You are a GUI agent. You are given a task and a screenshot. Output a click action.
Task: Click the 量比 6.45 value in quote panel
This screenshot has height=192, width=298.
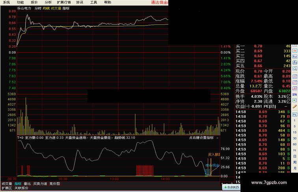pos(287,86)
